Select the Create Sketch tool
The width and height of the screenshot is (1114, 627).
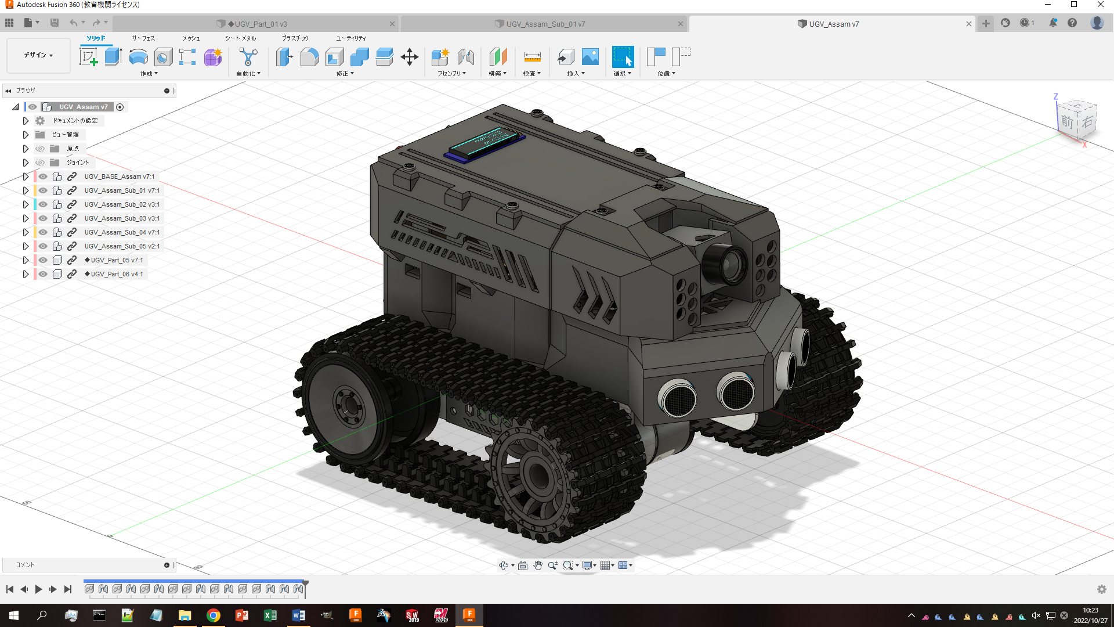click(x=89, y=56)
